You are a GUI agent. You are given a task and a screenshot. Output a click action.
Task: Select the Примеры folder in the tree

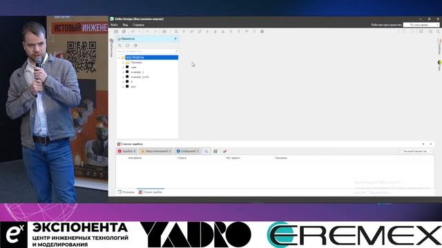pyautogui.click(x=137, y=63)
